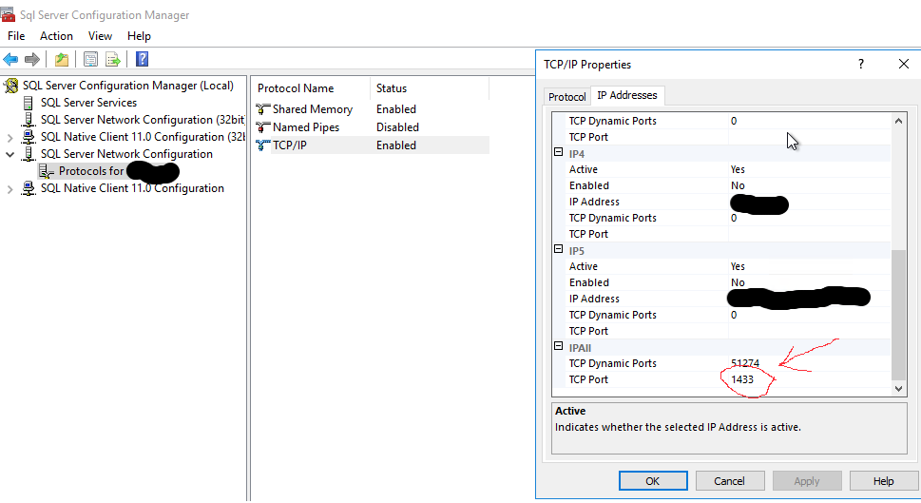Image resolution: width=921 pixels, height=503 pixels.
Task: Select the IP Addresses tab
Action: click(626, 95)
